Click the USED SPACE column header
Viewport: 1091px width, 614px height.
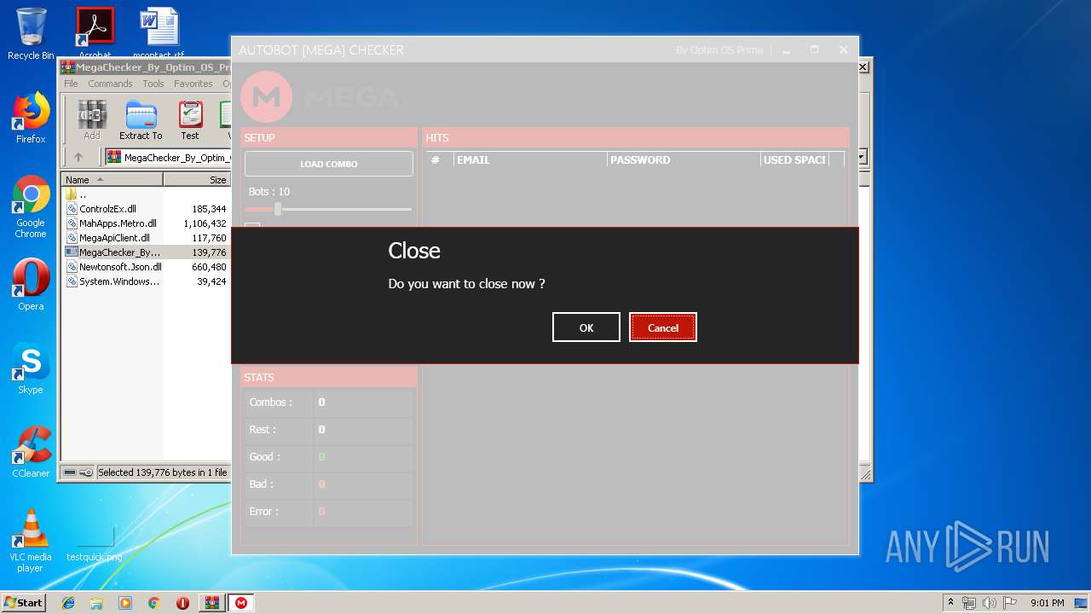coord(794,159)
